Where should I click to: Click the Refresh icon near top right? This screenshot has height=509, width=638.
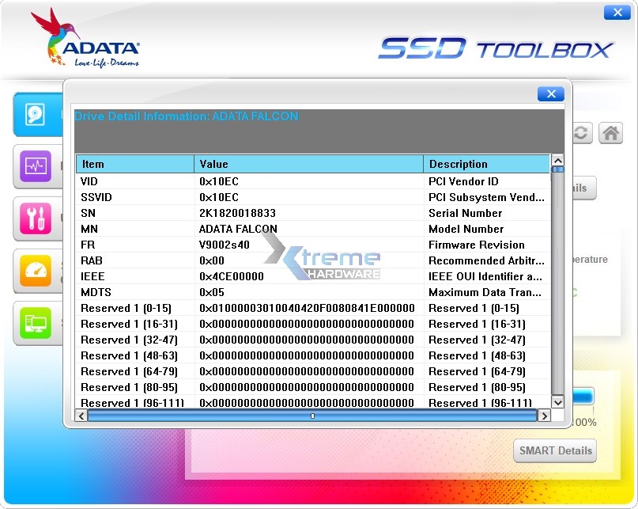580,133
